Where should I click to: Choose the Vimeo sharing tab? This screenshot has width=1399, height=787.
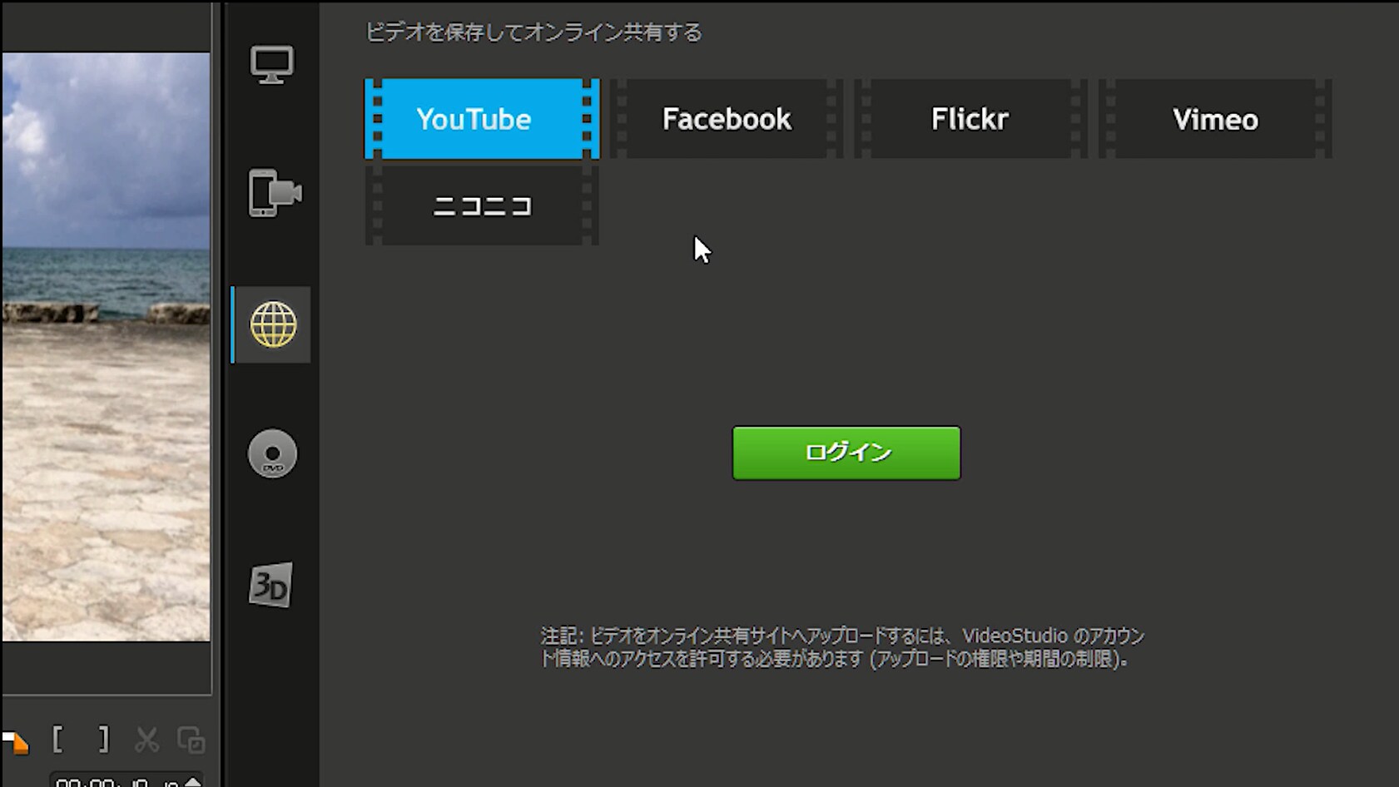click(x=1215, y=119)
